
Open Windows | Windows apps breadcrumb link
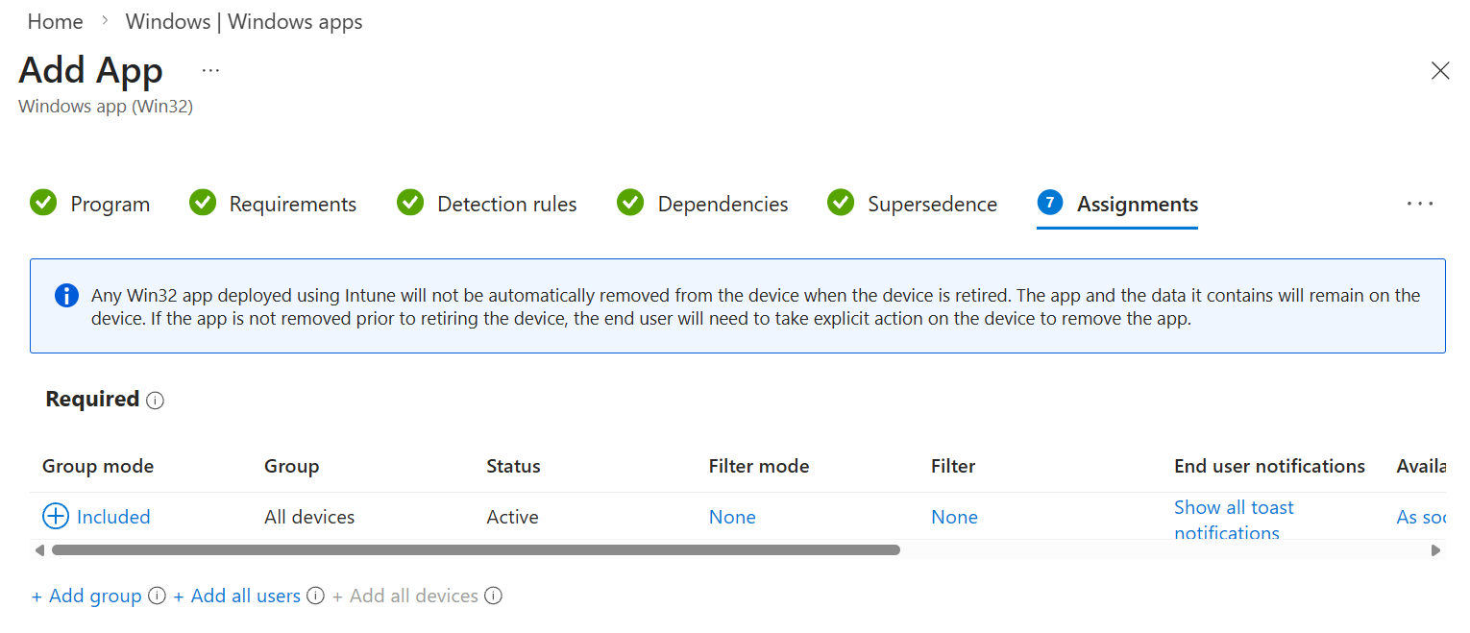pos(243,21)
